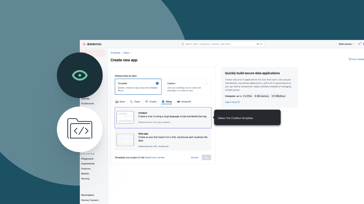This screenshot has width=364, height=204.
Task: Open the Databricks license link
Action: (x=155, y=158)
